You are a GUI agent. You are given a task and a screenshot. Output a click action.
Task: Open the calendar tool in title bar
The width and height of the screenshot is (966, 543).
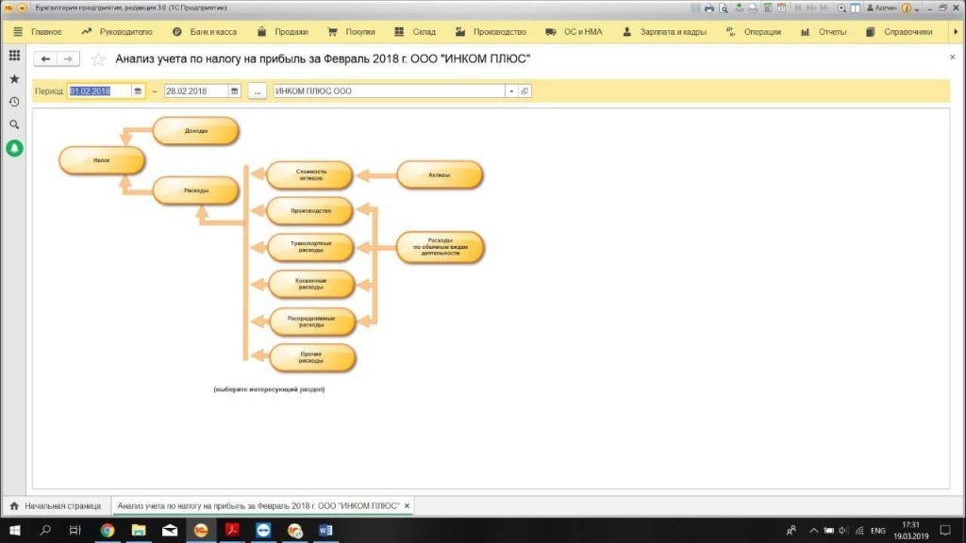(781, 8)
